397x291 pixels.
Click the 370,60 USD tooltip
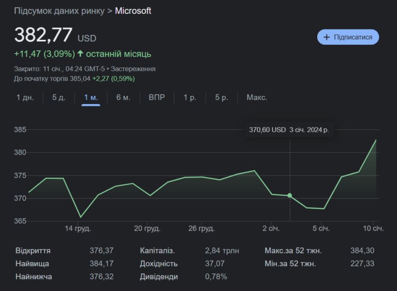[x=289, y=130]
